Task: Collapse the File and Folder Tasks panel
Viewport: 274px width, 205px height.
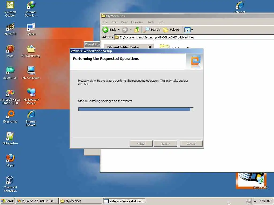Action: (x=150, y=47)
